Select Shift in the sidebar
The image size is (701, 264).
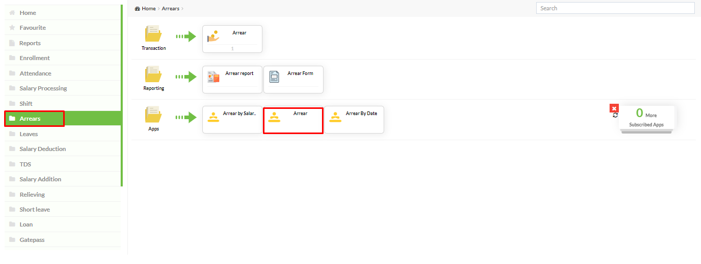click(63, 104)
